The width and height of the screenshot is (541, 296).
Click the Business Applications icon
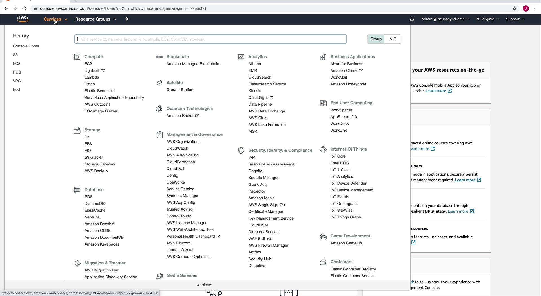[323, 57]
